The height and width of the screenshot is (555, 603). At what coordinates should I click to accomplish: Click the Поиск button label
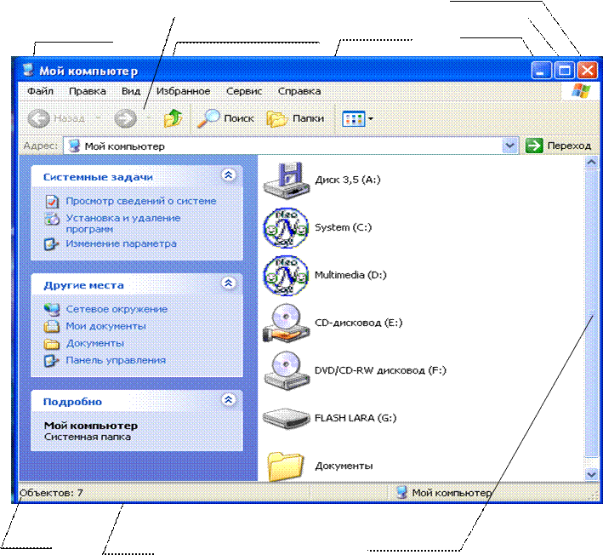tap(239, 118)
